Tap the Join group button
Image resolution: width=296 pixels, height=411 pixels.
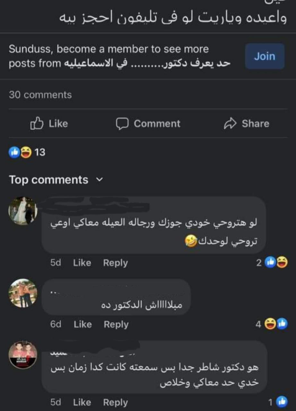[265, 57]
